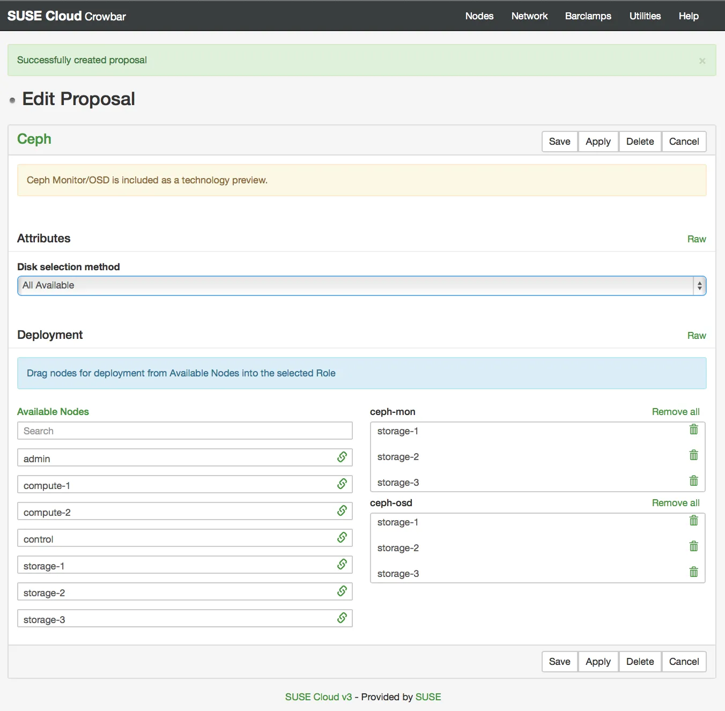725x711 pixels.
Task: Click the Available Nodes heading
Action: 53,412
